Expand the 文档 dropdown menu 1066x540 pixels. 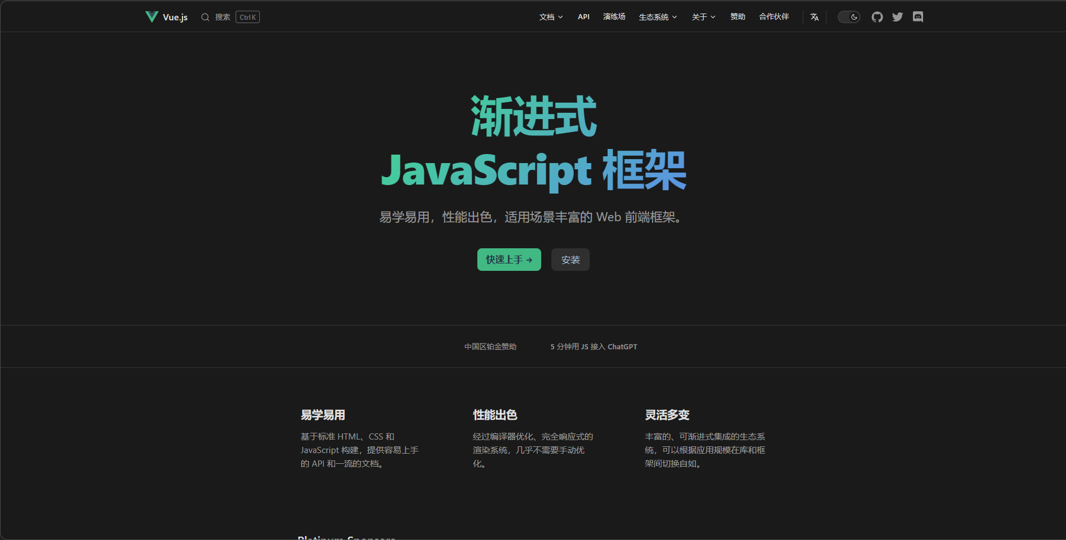click(551, 17)
